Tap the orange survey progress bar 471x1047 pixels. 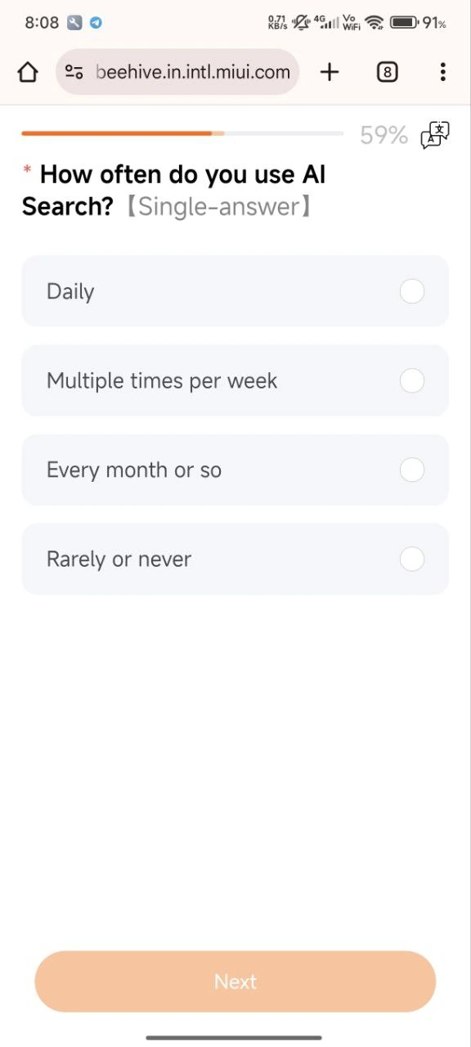[x=182, y=133]
